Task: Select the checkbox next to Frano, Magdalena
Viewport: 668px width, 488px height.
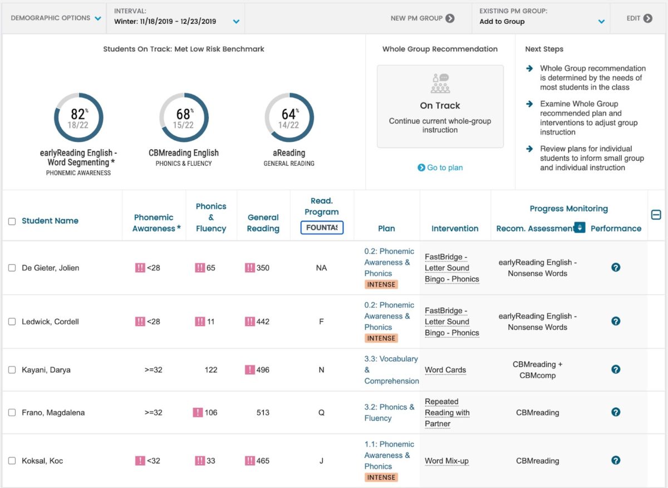Action: pos(12,412)
